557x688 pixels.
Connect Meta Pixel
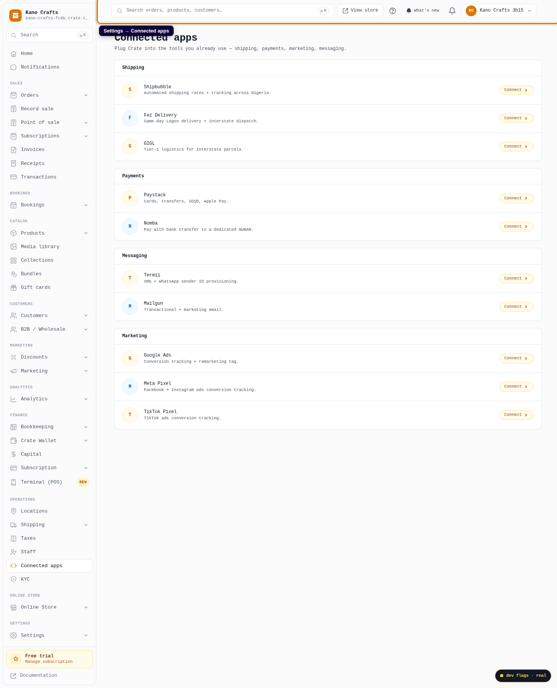pyautogui.click(x=516, y=386)
